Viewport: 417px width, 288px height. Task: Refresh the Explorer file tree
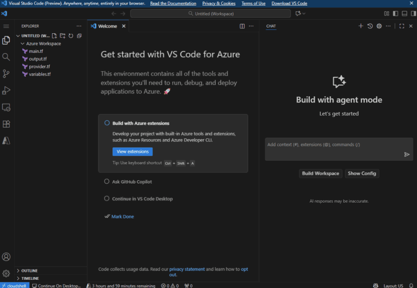click(x=71, y=36)
